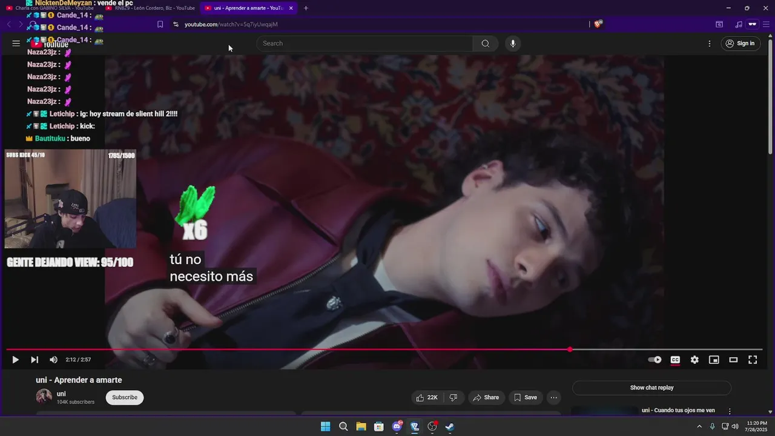Screen dimensions: 775x436
Task: Open Brave Shields lion icon
Action: coord(598,24)
